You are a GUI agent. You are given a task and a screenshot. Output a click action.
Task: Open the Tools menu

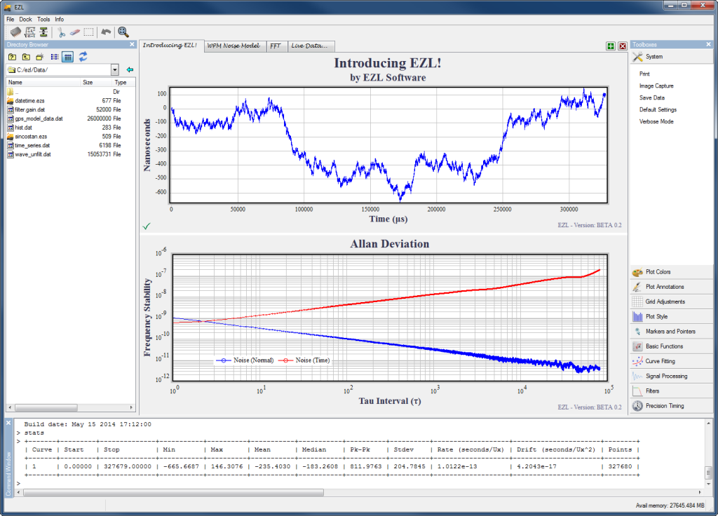point(43,19)
